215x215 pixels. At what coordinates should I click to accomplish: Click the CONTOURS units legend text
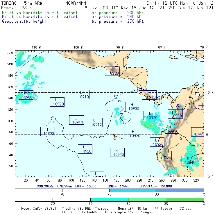(104, 186)
